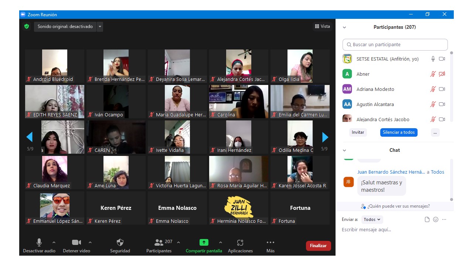Select Adriana Modesto's purple AM avatar
The image size is (473, 266).
click(x=347, y=89)
